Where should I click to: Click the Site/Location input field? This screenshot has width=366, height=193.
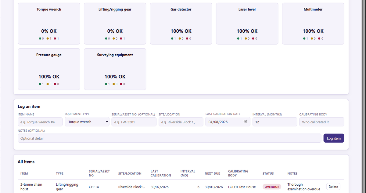(181, 122)
